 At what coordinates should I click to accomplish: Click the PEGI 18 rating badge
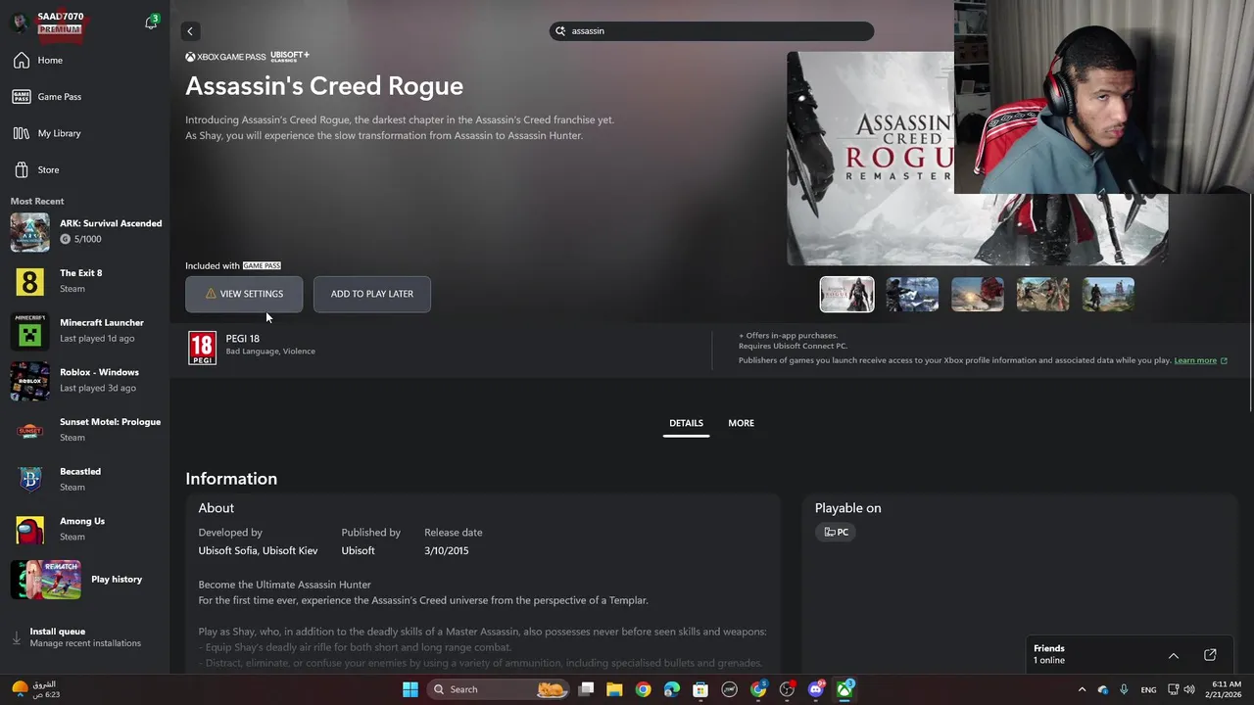click(x=202, y=348)
